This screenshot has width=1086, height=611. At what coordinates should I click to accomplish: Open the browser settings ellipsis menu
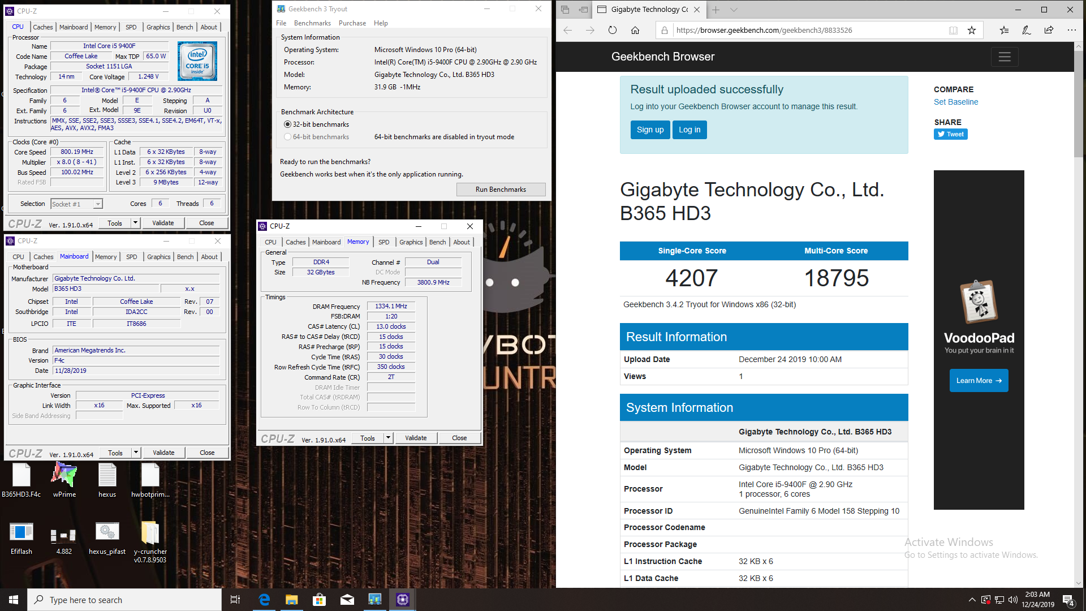coord(1072,31)
